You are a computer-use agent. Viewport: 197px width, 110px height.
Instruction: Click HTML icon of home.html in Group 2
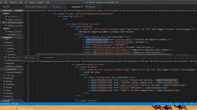pyautogui.click(x=6, y=35)
